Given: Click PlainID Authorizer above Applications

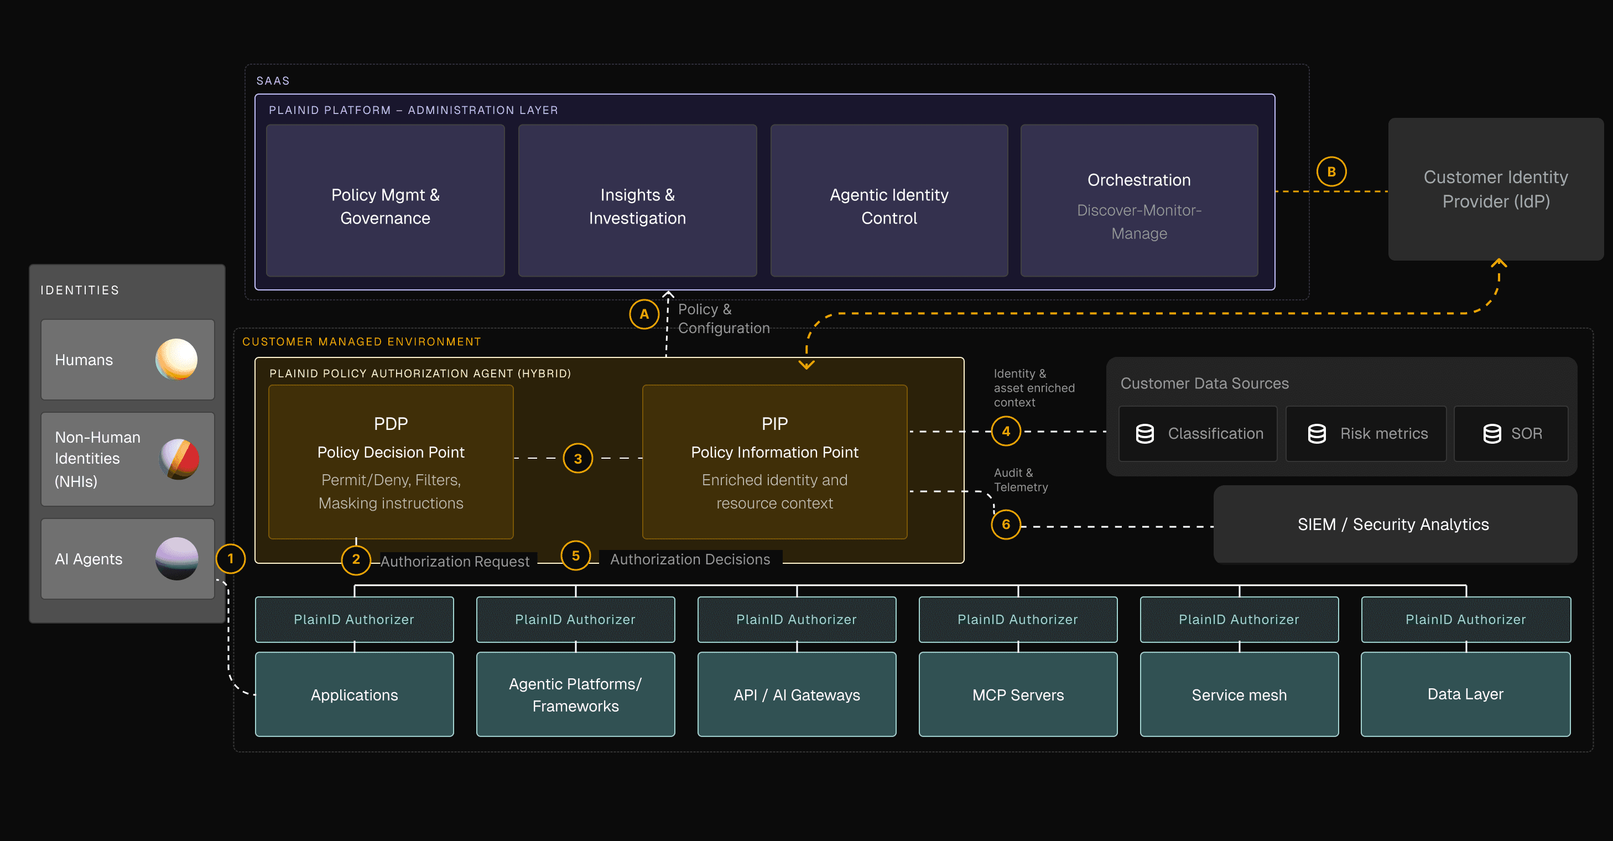Looking at the screenshot, I should [x=355, y=619].
